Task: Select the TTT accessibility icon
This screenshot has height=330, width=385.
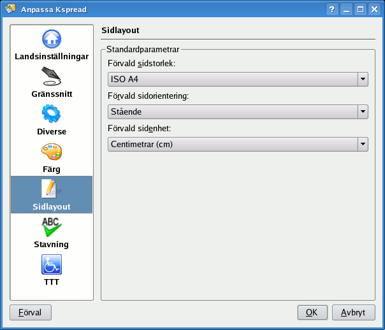Action: tap(52, 264)
